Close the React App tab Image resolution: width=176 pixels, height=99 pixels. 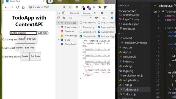point(43,1)
